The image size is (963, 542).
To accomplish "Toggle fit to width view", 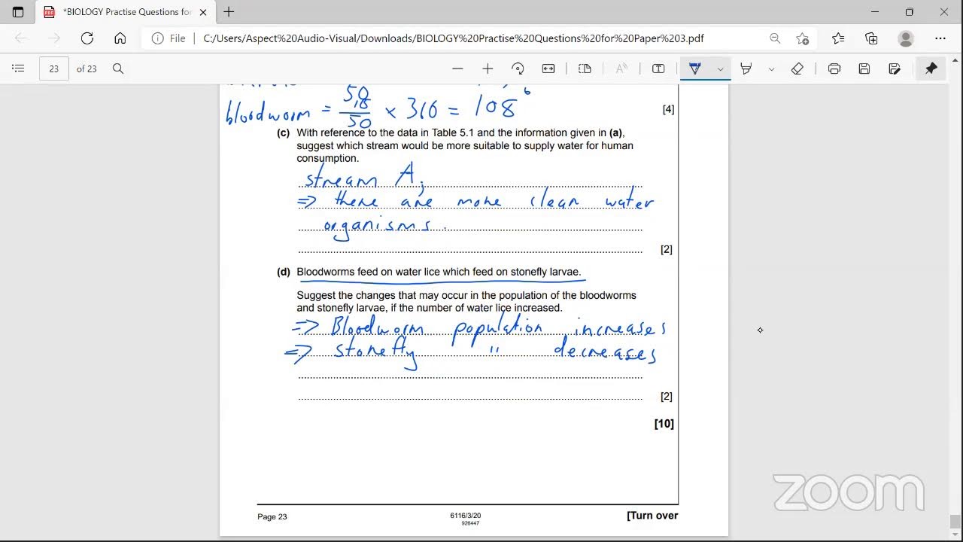I will (548, 69).
